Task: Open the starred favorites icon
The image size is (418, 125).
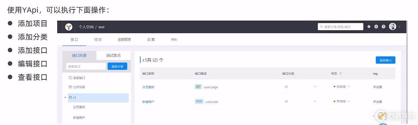Action: tap(369, 27)
